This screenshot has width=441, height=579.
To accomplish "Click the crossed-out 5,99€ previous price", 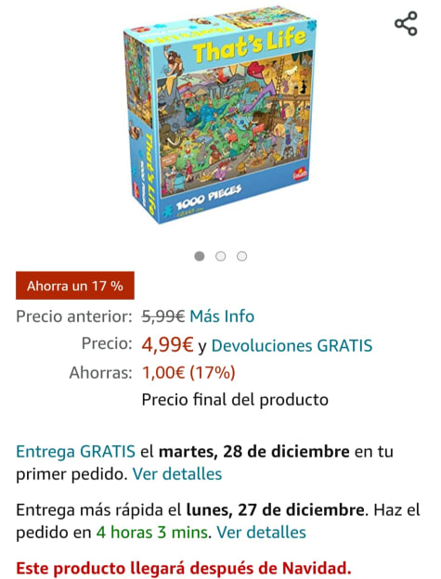I will (163, 316).
